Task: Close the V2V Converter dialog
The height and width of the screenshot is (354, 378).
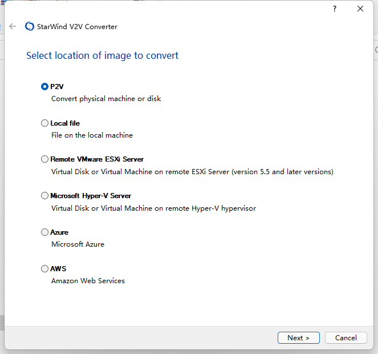Action: click(360, 9)
